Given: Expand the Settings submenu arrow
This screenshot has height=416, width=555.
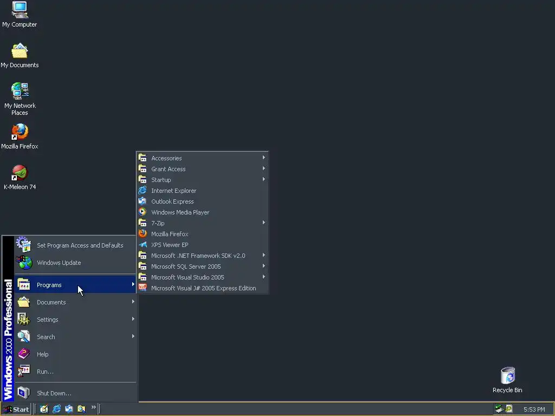Looking at the screenshot, I should (133, 319).
